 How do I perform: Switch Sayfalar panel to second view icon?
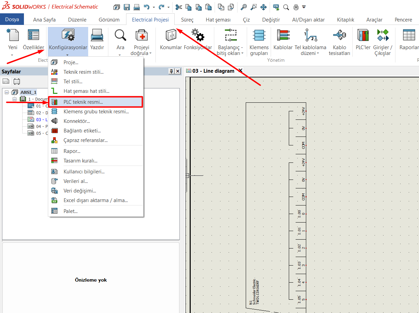tap(16, 81)
